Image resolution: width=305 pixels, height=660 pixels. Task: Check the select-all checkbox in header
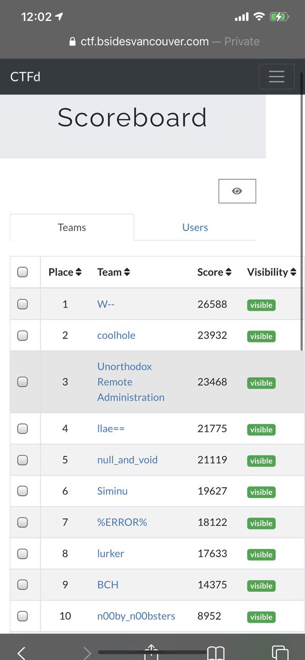(x=23, y=272)
